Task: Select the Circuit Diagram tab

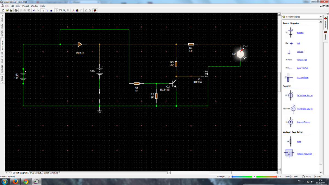Action: coord(20,173)
